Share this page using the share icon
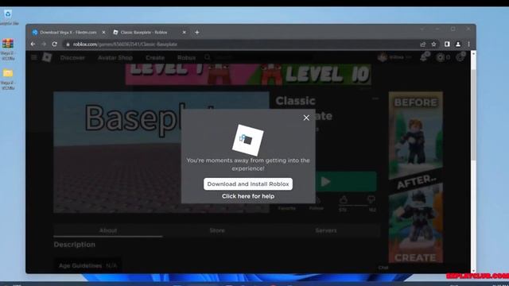The width and height of the screenshot is (509, 286). point(422,44)
